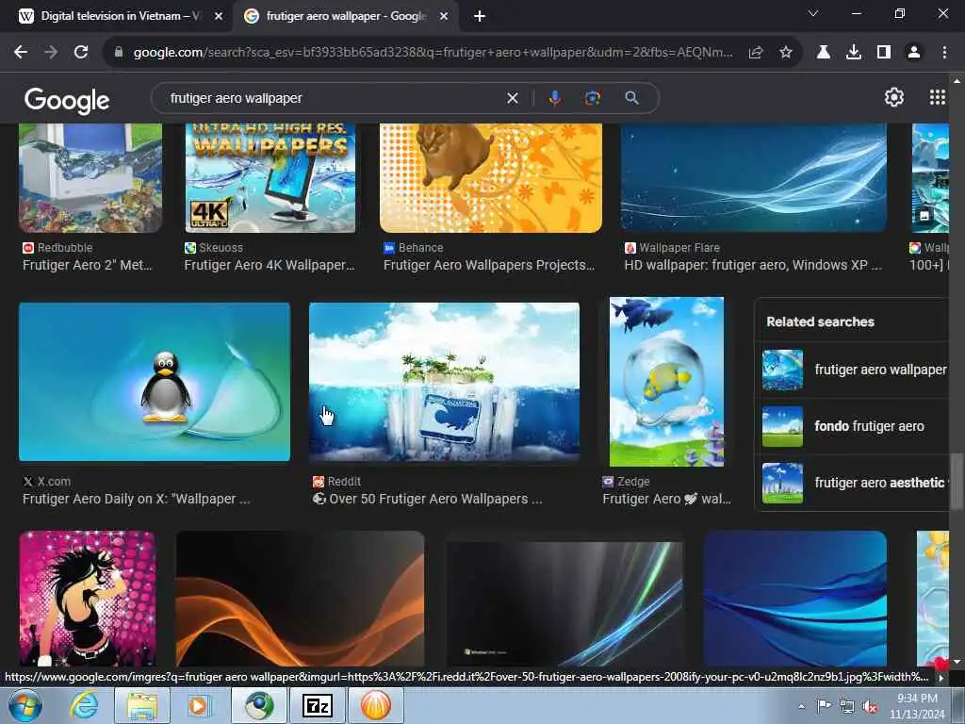Select the frutiger aero wallpaper Google tab
Viewport: 965px width, 724px height.
(x=345, y=17)
